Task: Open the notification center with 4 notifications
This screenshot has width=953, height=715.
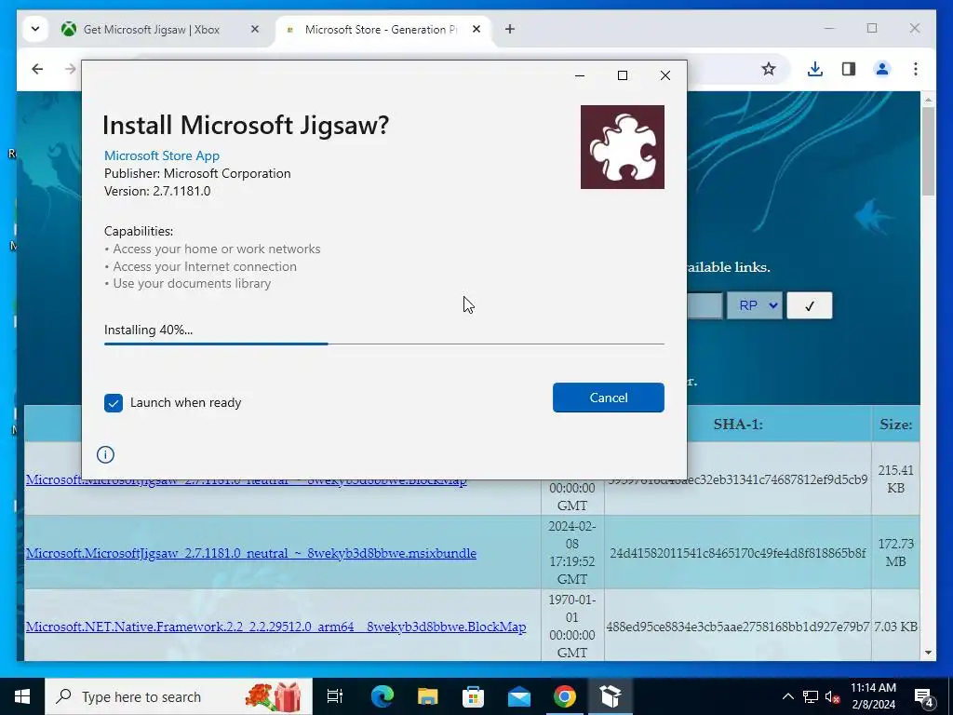Action: [x=924, y=696]
